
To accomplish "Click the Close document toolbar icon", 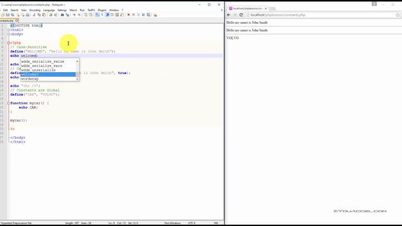I will pos(18,15).
